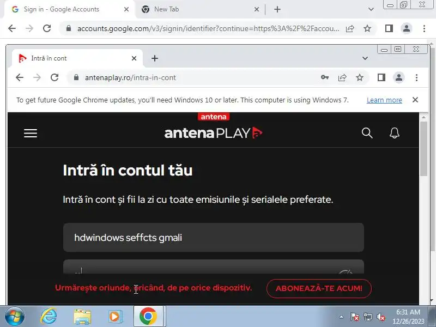This screenshot has height=327, width=436.
Task: Dismiss the Chrome updates info bar
Action: pyautogui.click(x=415, y=100)
